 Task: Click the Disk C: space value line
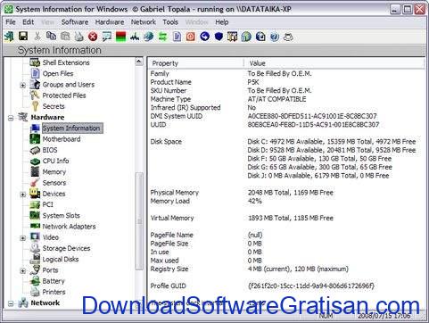coord(332,142)
